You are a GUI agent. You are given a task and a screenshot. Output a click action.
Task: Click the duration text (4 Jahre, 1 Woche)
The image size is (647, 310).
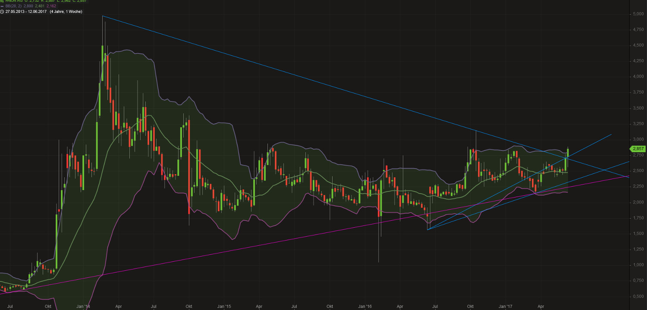[x=66, y=11]
